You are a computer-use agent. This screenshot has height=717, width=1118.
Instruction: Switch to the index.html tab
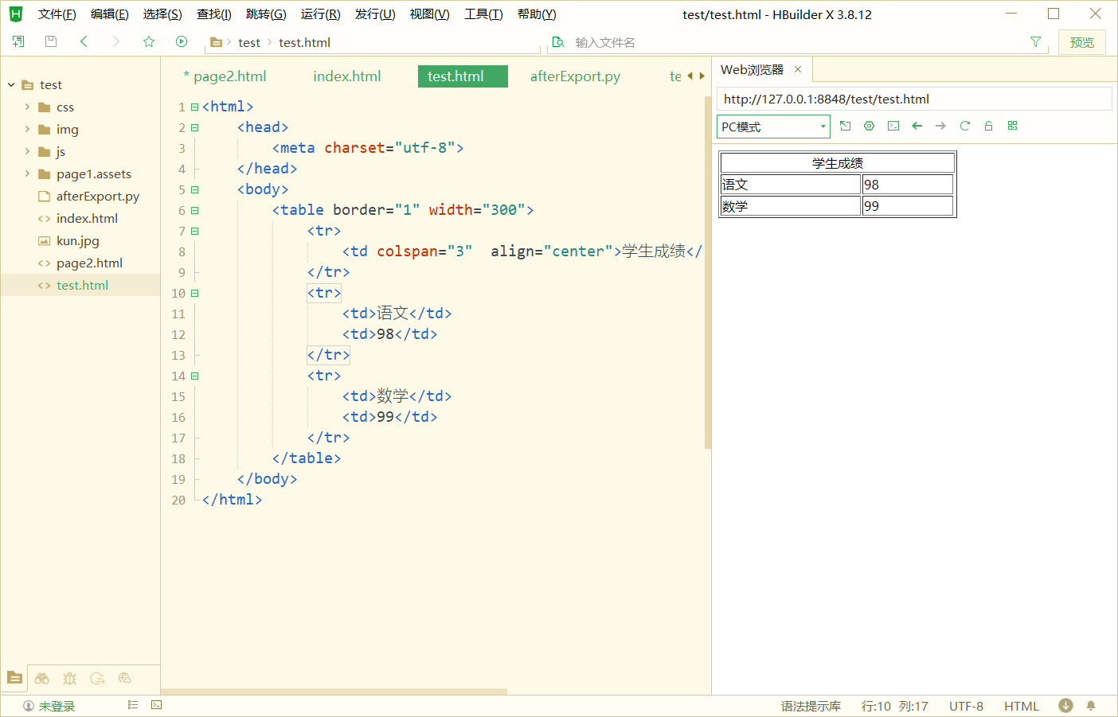347,76
